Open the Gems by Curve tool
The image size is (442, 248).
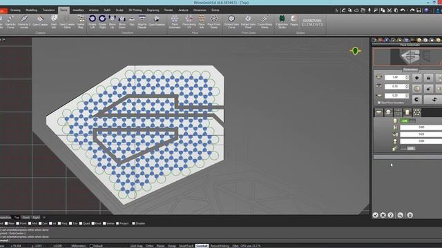[x=10, y=21]
